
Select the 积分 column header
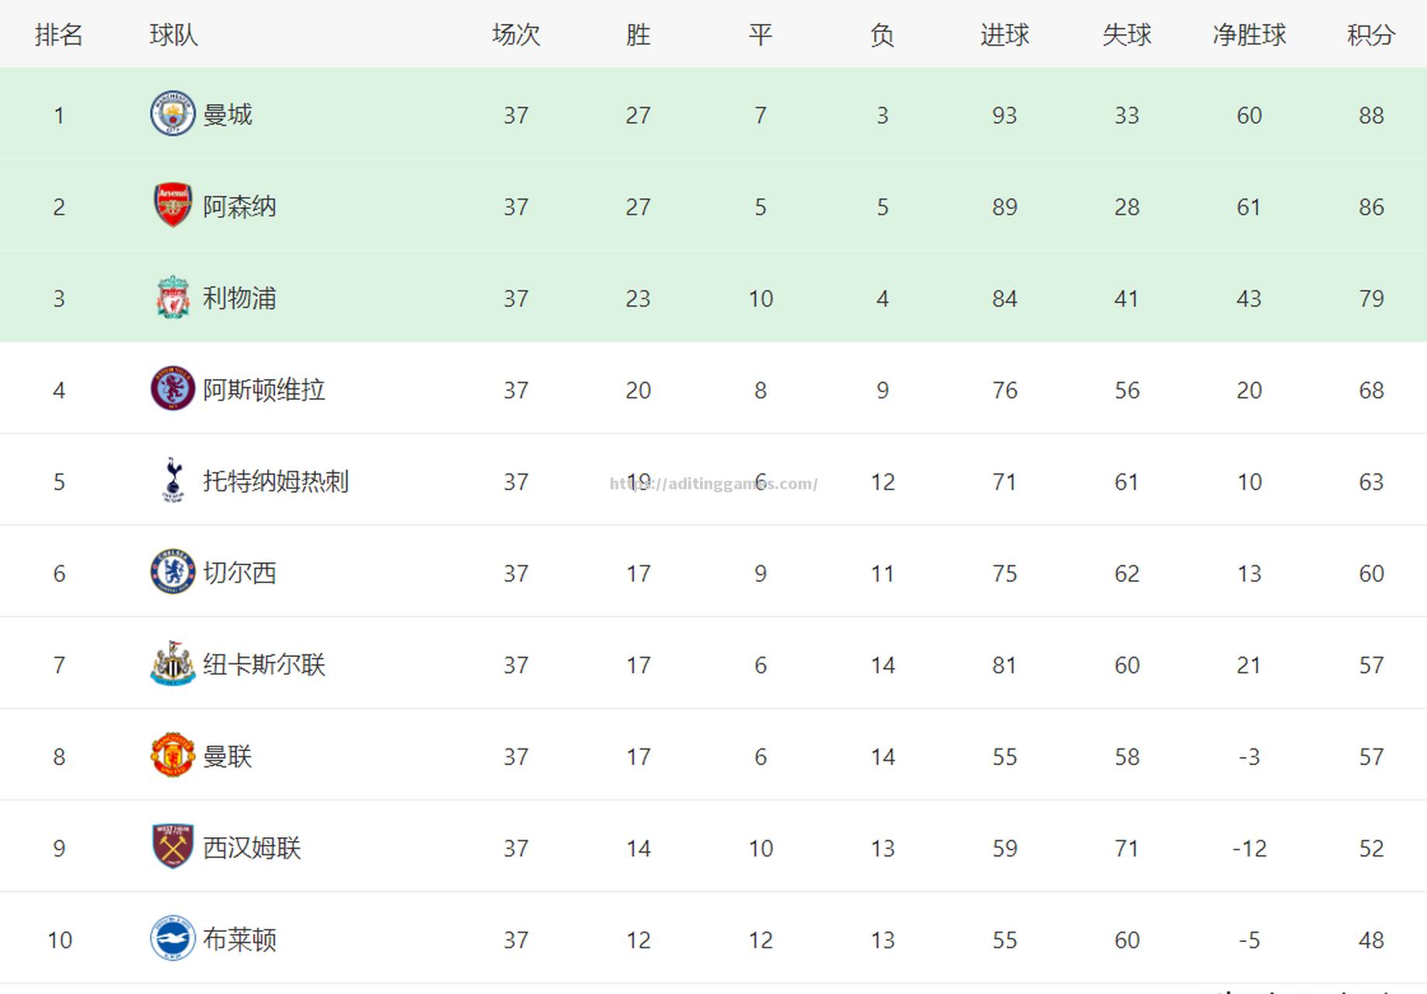tap(1371, 35)
